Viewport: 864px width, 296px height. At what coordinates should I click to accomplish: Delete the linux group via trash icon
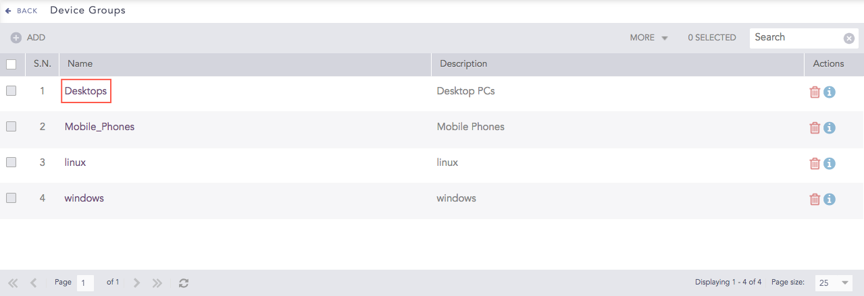pos(815,163)
